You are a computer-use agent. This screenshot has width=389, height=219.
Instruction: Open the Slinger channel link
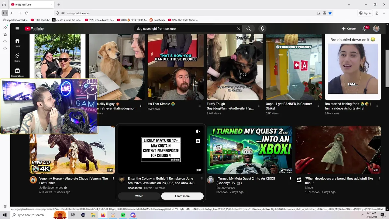[x=309, y=188]
